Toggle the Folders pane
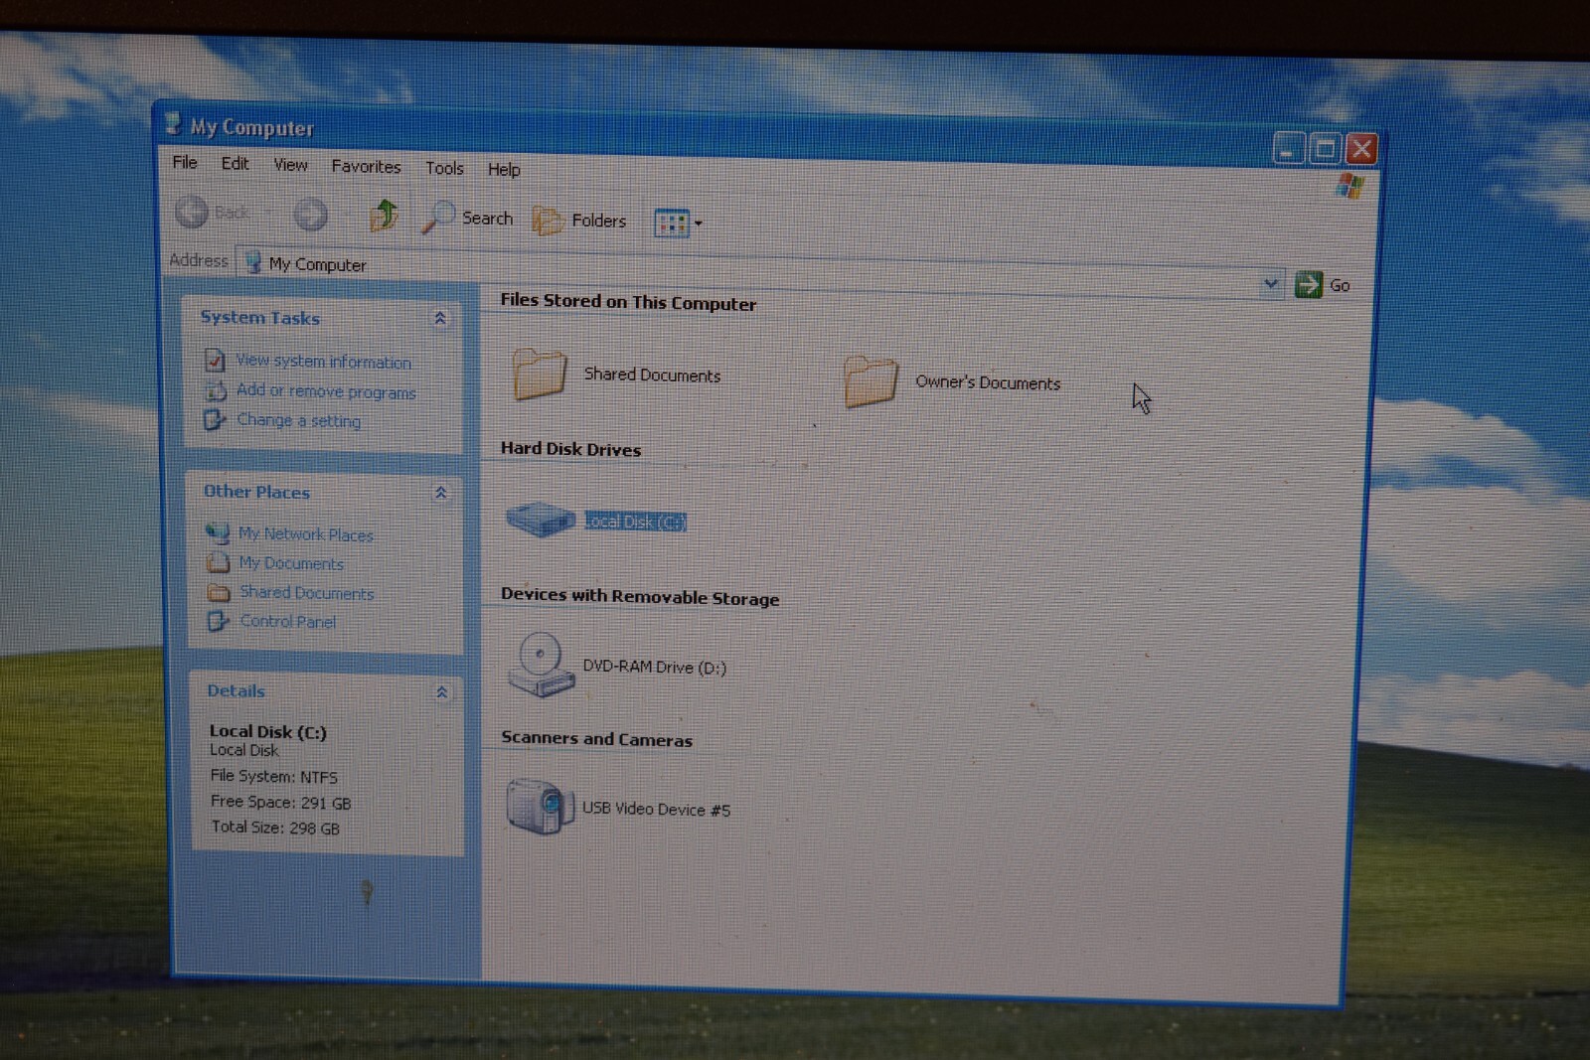 pos(579,221)
